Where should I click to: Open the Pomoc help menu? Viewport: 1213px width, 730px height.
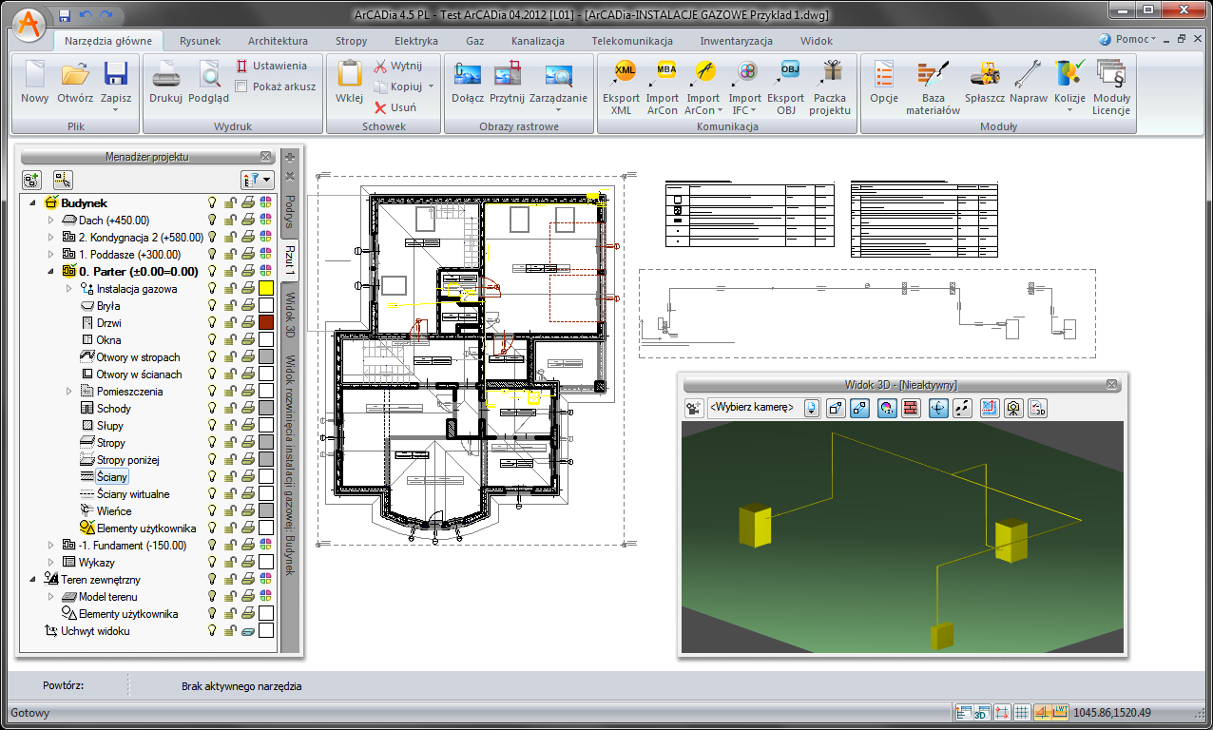tap(1127, 40)
